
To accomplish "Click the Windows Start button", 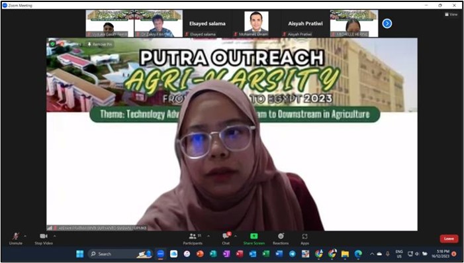I will pos(80,254).
